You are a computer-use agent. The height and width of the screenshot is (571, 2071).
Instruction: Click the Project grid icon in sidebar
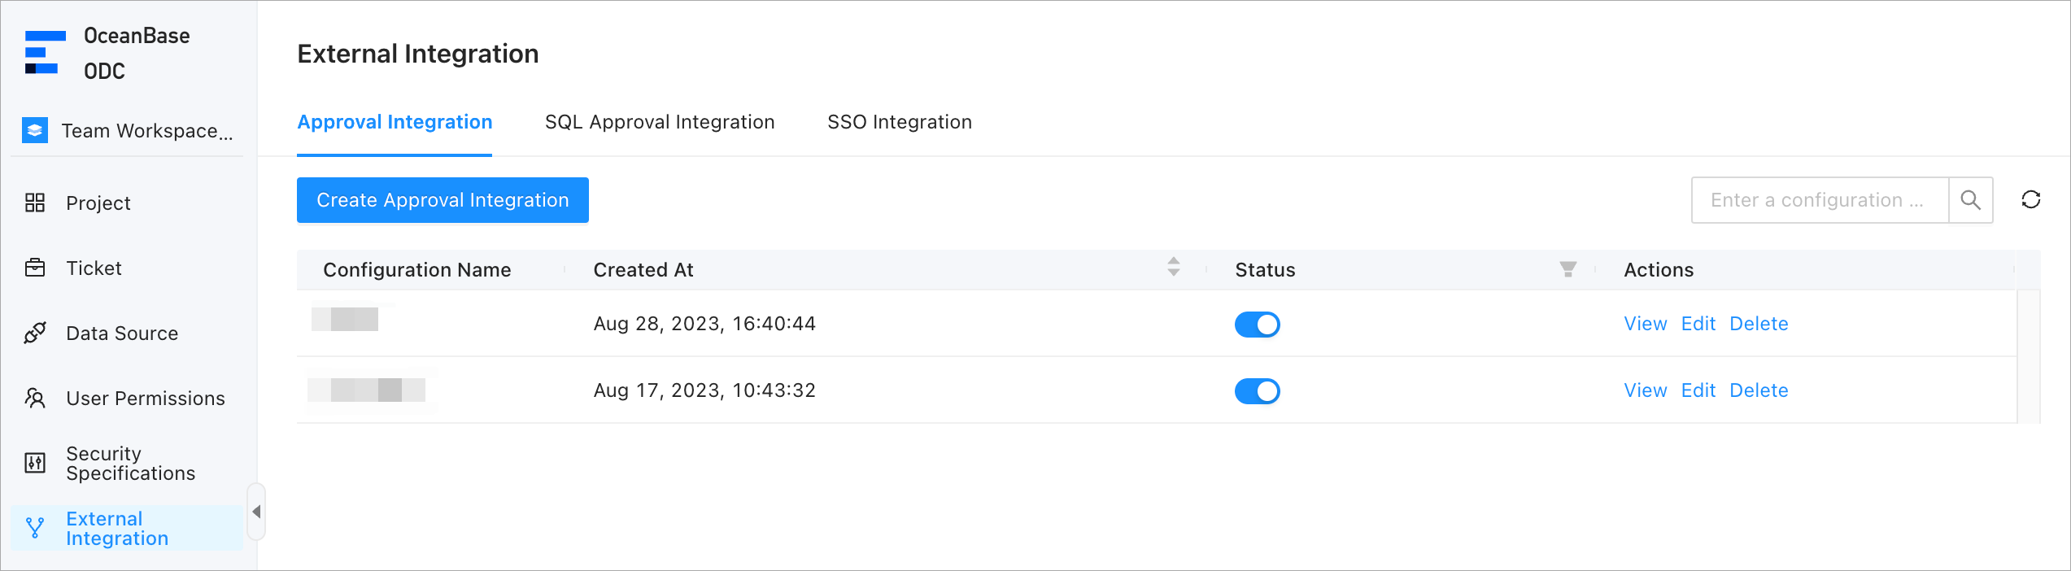[x=35, y=203]
